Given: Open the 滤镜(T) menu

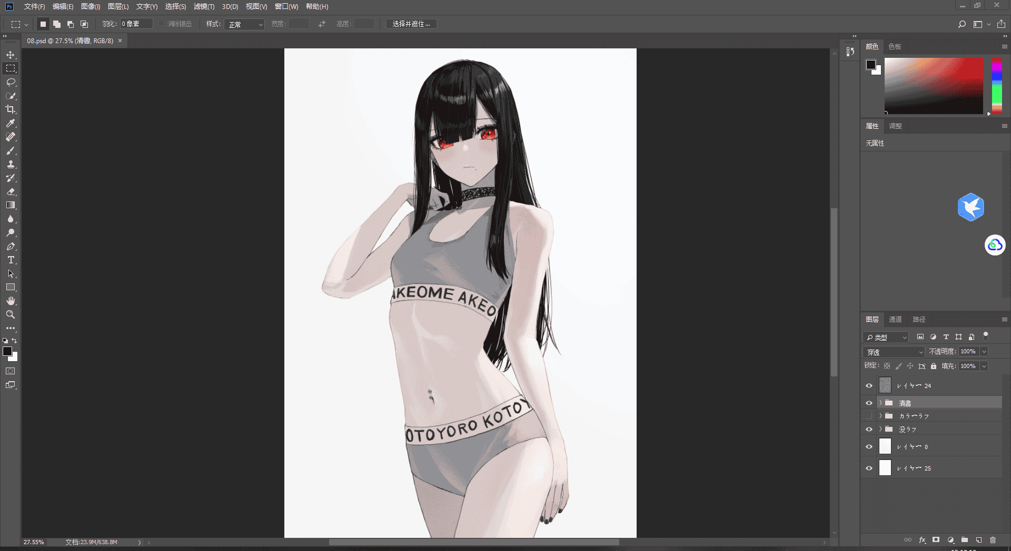Looking at the screenshot, I should [204, 7].
